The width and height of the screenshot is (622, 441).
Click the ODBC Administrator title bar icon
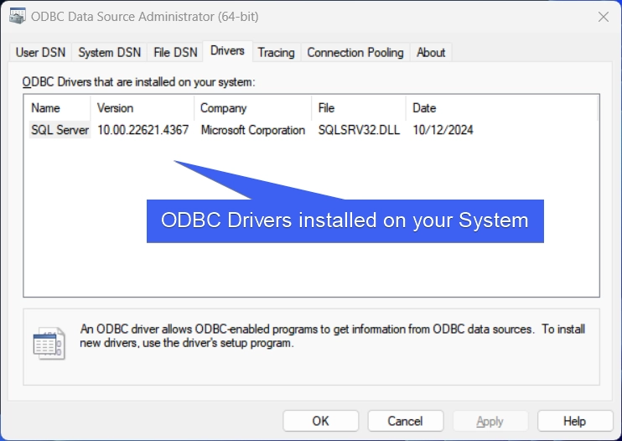pyautogui.click(x=17, y=16)
